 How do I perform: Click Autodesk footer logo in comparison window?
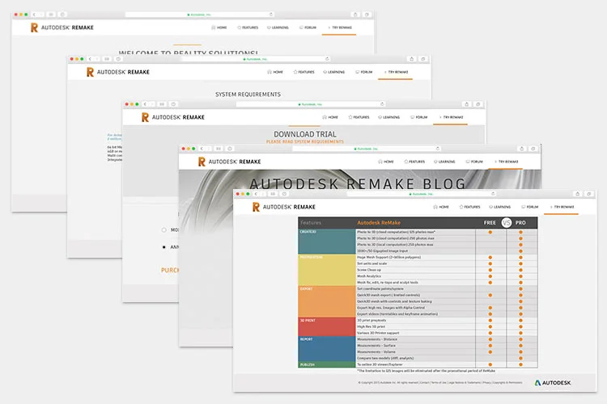[553, 383]
